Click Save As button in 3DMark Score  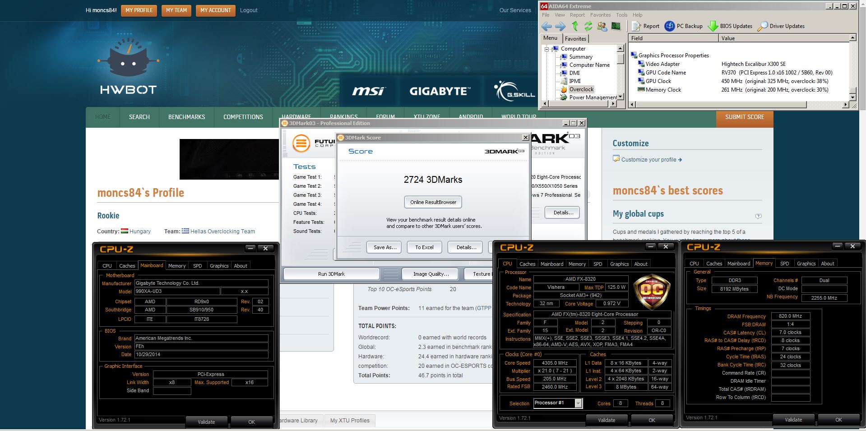point(385,247)
